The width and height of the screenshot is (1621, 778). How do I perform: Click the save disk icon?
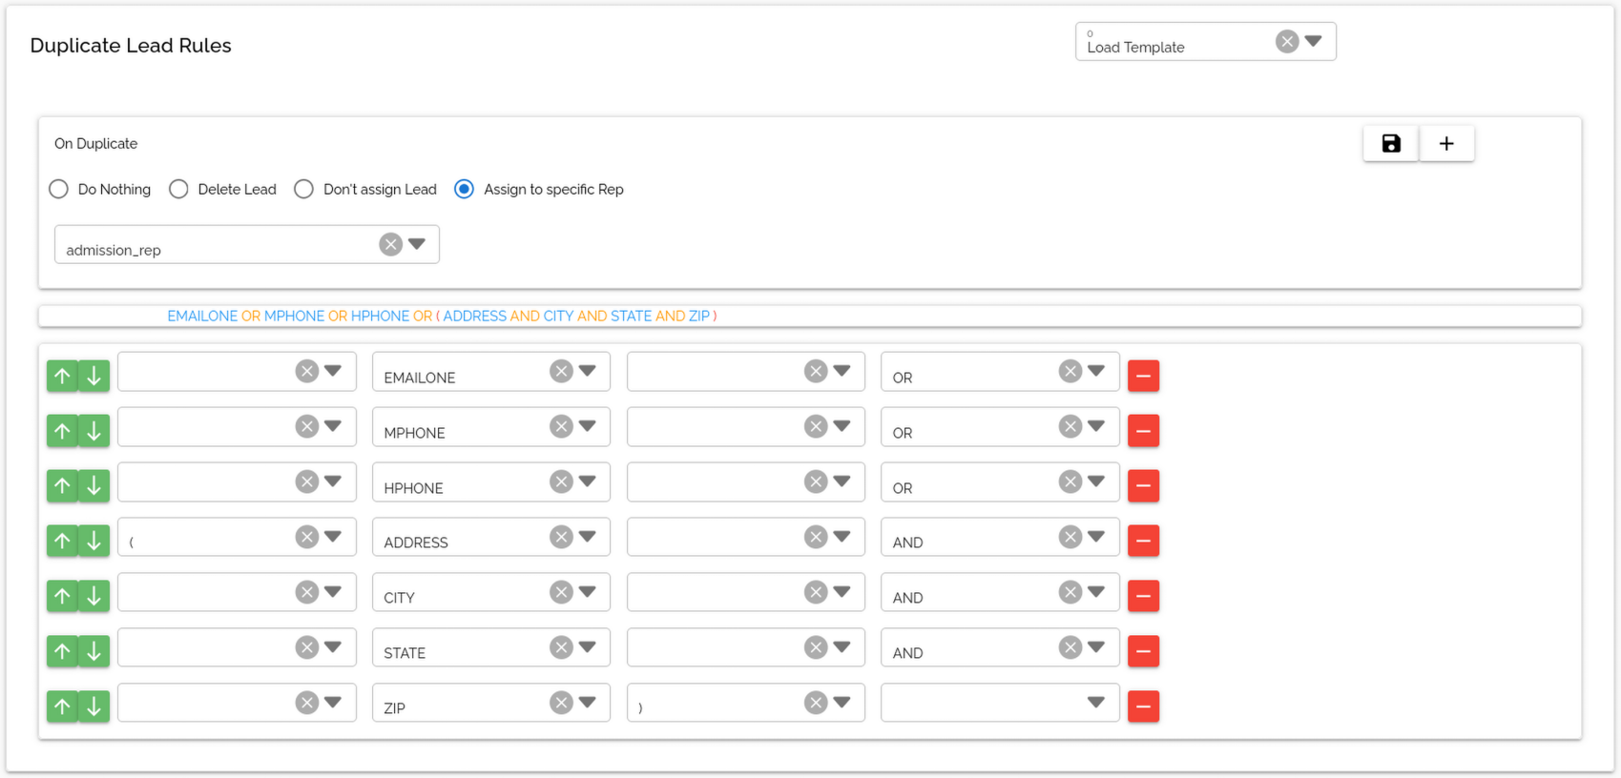1390,144
